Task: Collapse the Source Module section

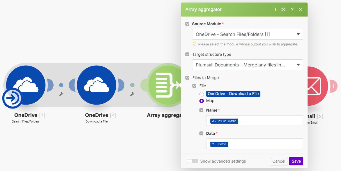Action: (187, 24)
